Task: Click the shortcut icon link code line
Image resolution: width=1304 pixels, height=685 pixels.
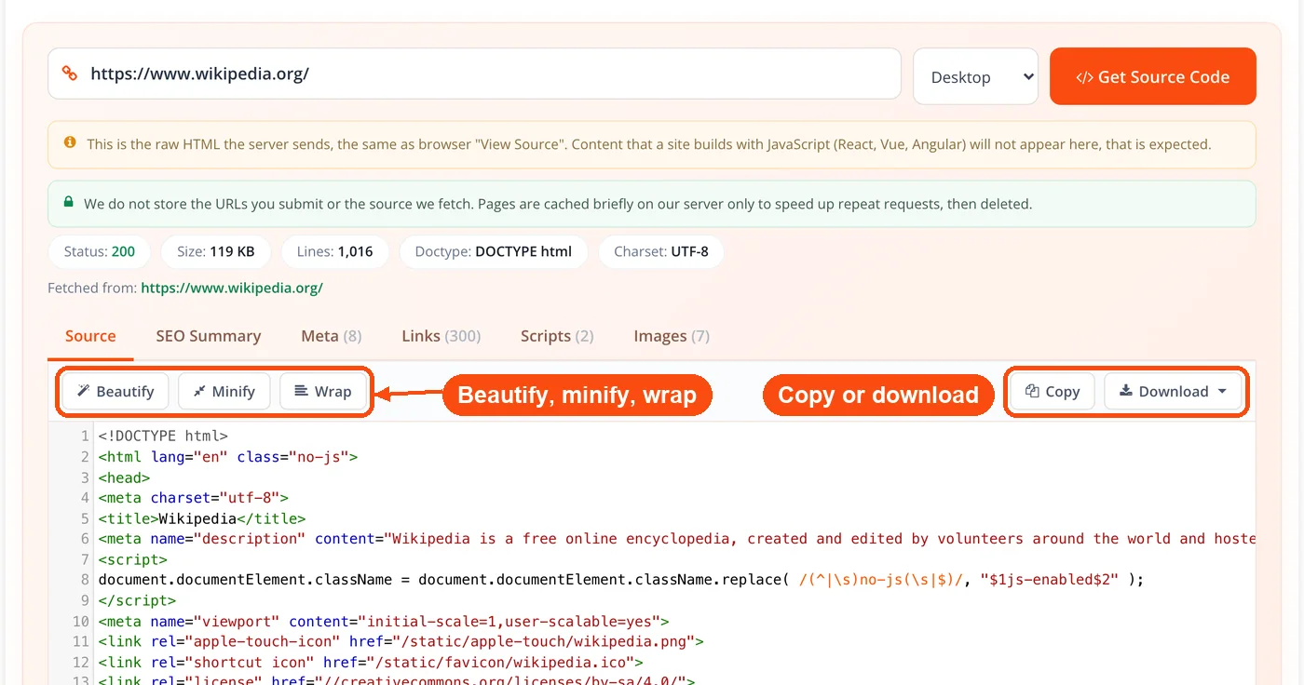Action: click(371, 663)
